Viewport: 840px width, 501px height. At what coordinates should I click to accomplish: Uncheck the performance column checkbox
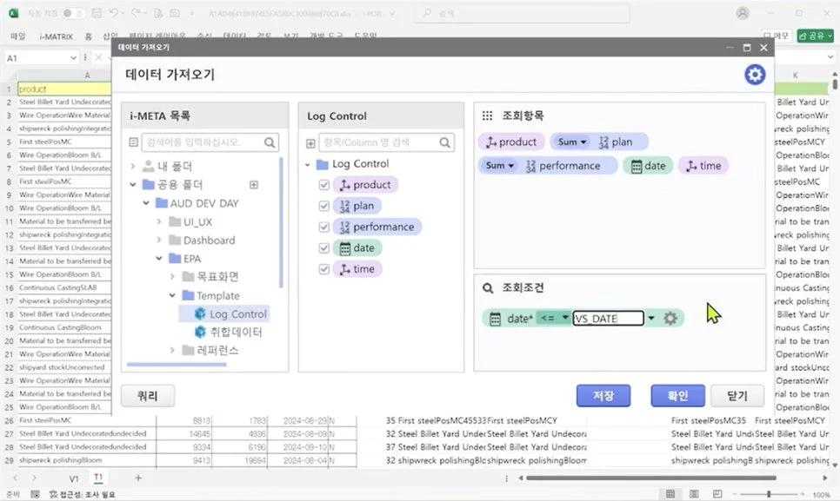324,227
